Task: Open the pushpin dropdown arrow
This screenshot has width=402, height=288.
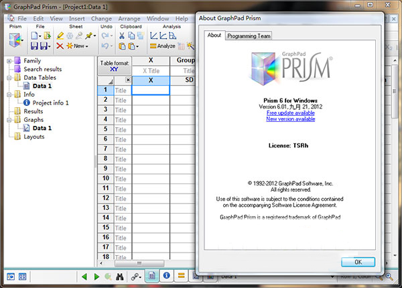Action: point(94,36)
